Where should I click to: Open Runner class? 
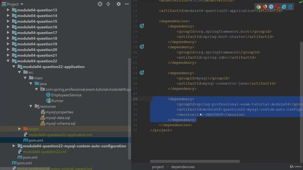pos(57,101)
